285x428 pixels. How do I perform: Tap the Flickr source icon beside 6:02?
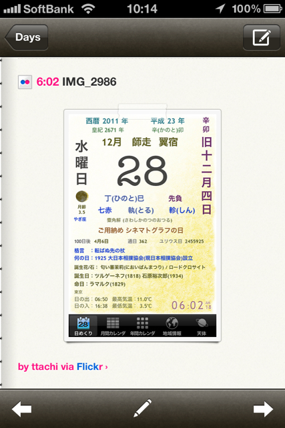pos(25,82)
